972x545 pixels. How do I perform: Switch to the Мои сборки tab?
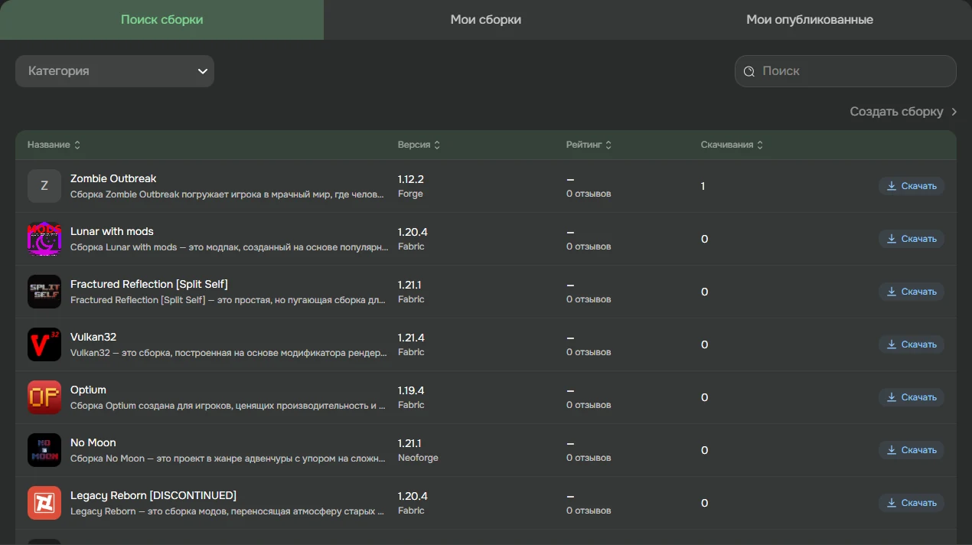coord(486,20)
